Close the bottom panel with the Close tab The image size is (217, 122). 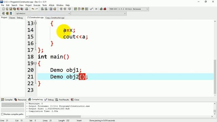pyautogui.click(x=75, y=100)
